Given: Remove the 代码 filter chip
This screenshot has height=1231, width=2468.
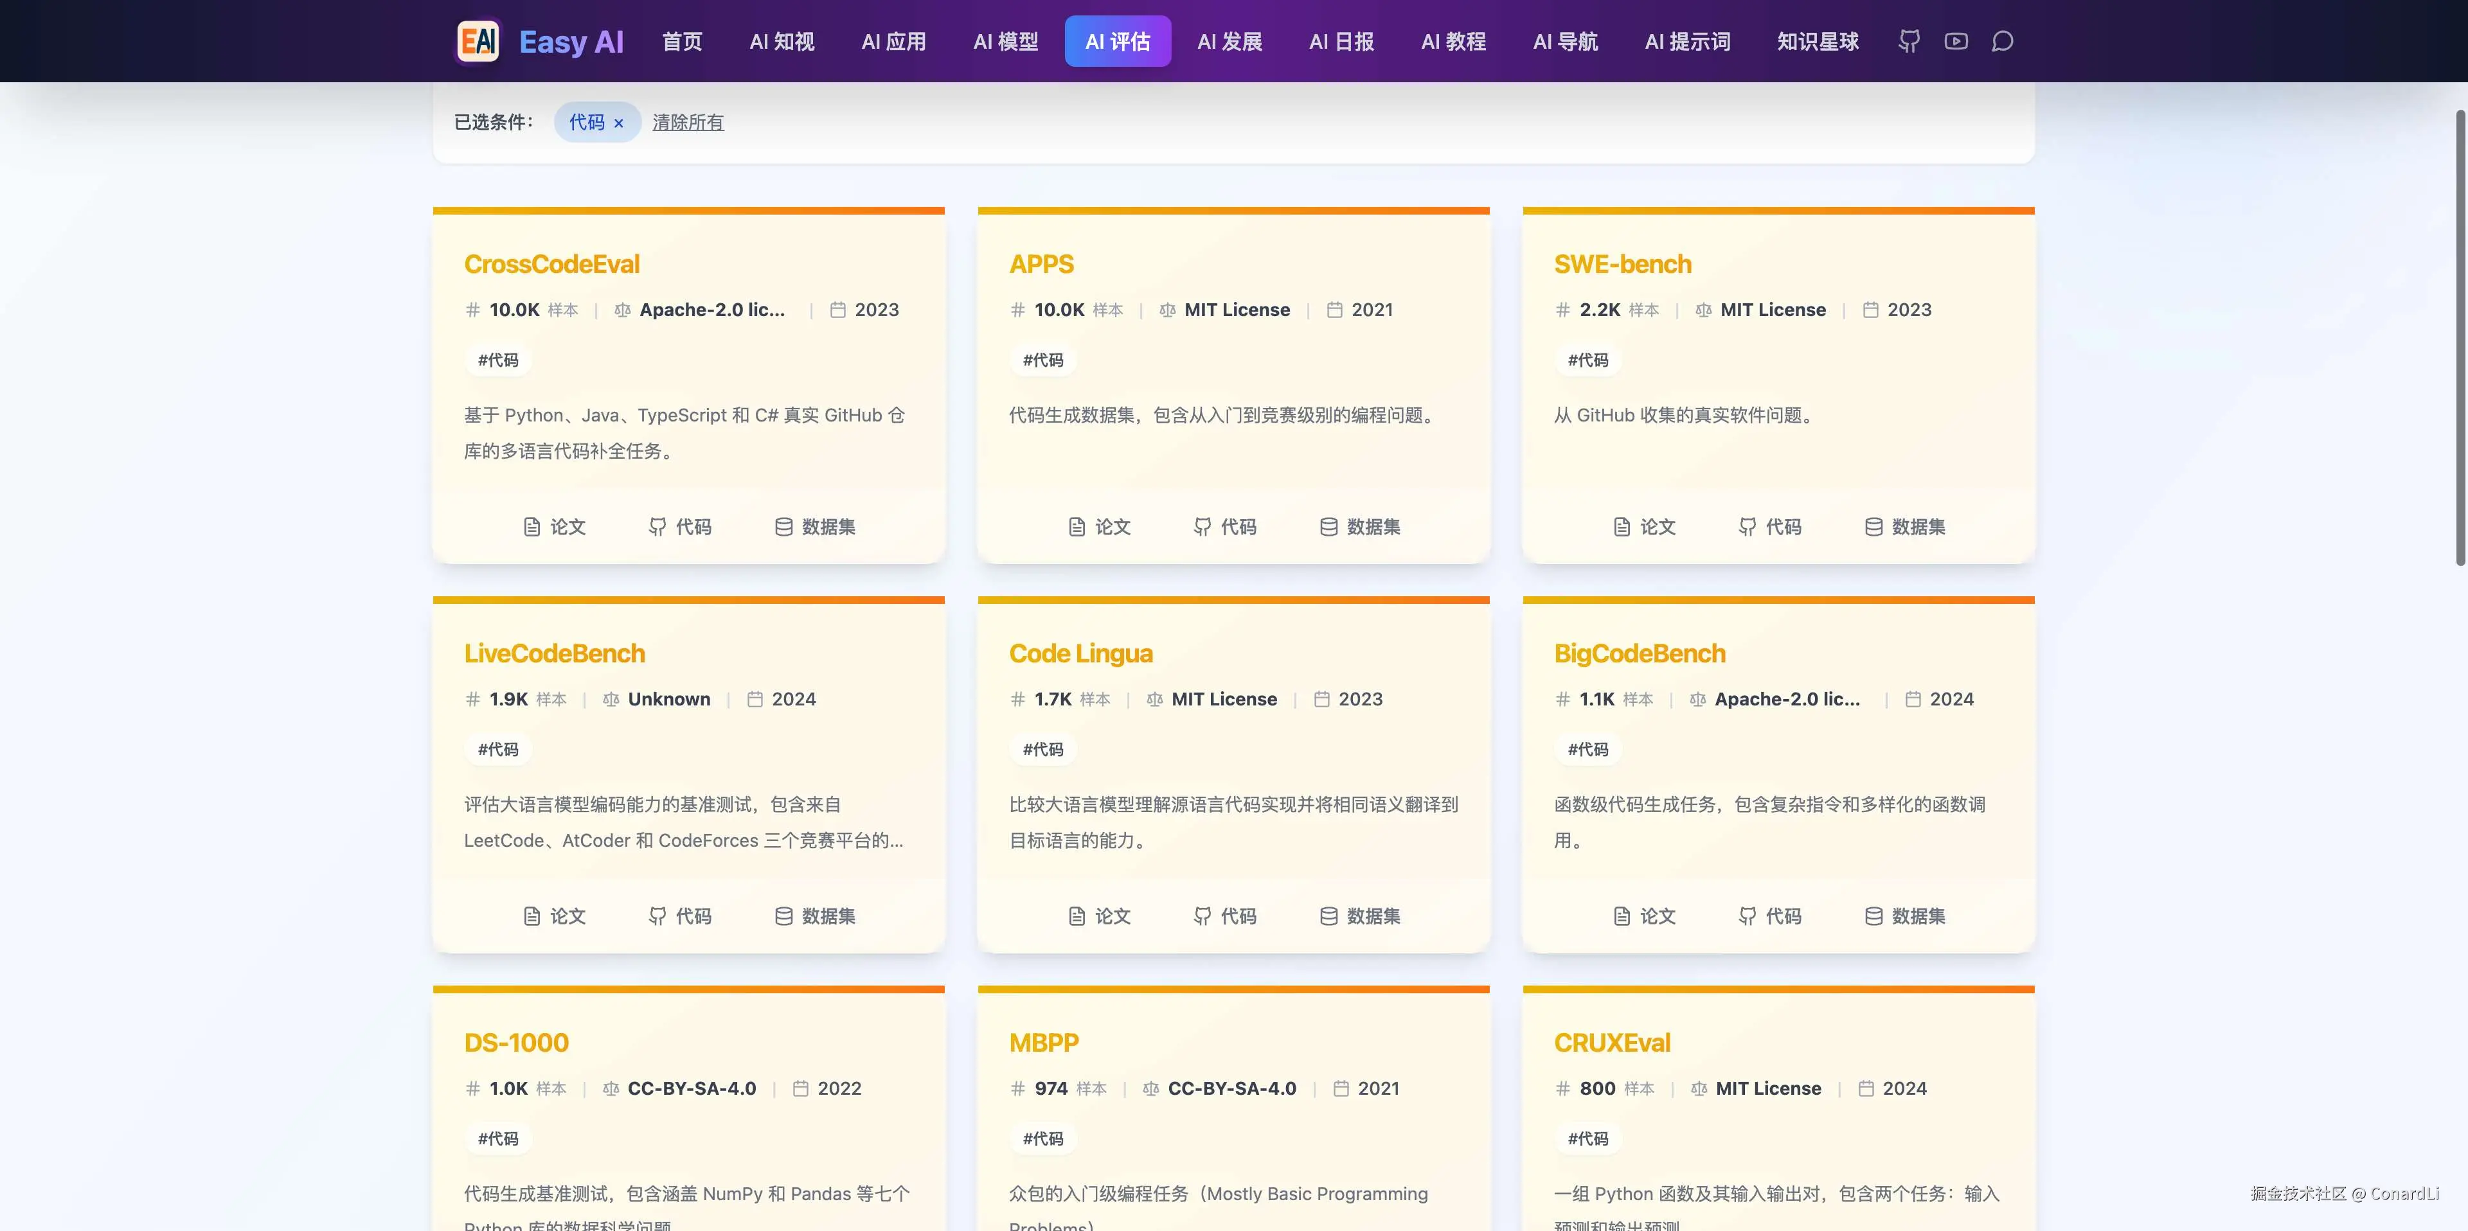Looking at the screenshot, I should 619,123.
